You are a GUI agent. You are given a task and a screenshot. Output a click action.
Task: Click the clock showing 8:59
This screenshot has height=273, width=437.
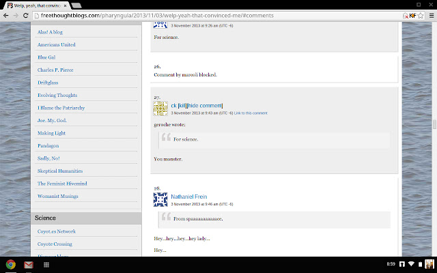[x=391, y=264]
